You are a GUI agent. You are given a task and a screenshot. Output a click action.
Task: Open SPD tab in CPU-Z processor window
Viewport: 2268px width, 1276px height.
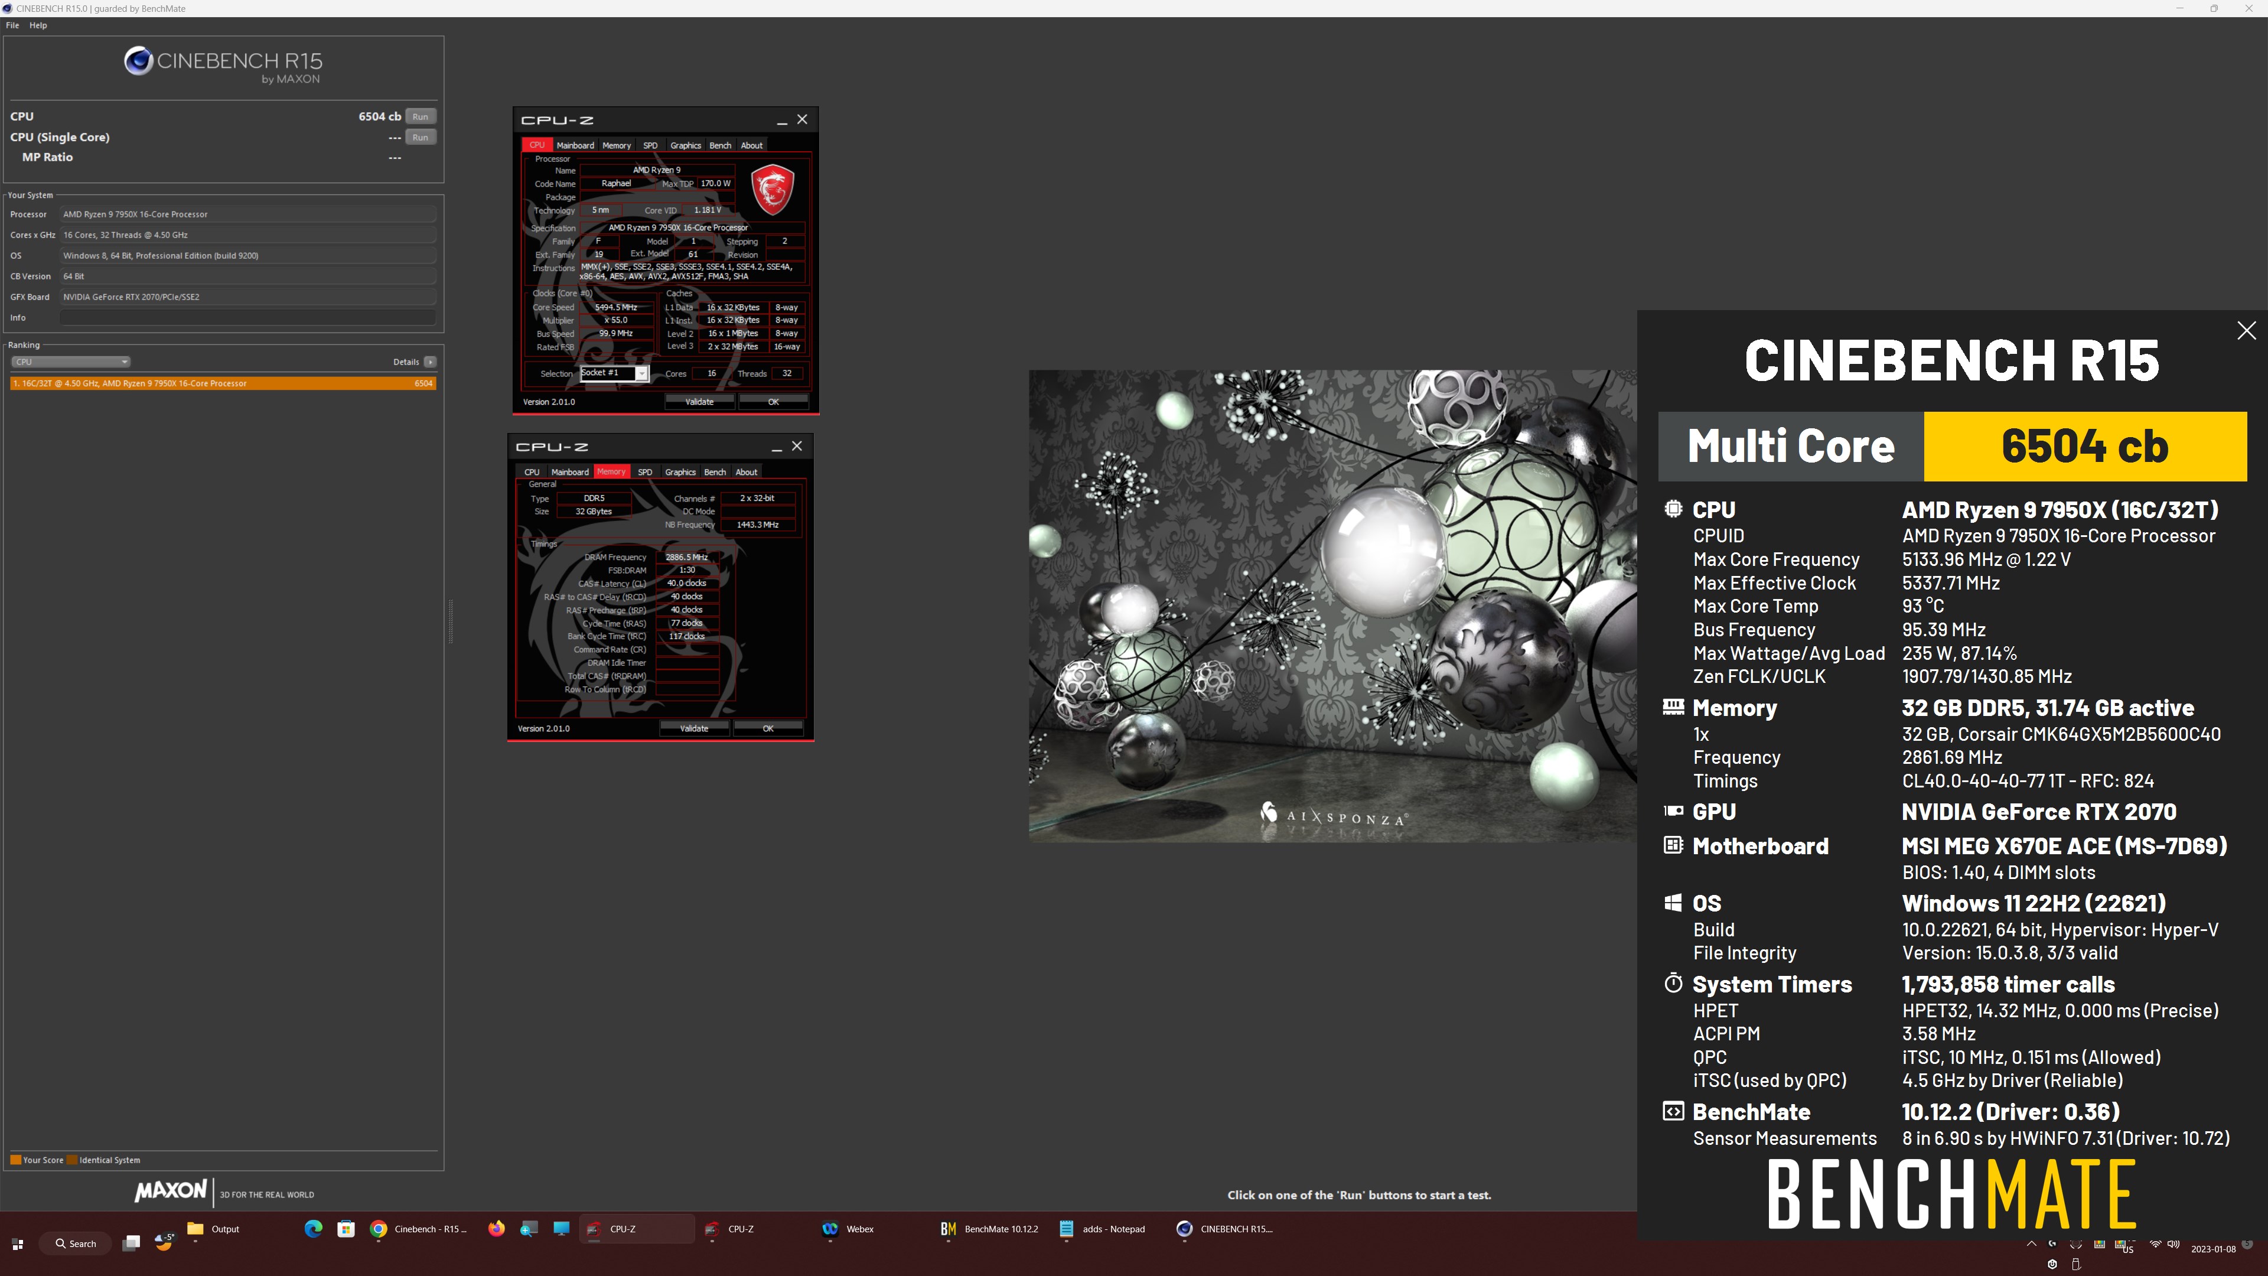coord(650,145)
